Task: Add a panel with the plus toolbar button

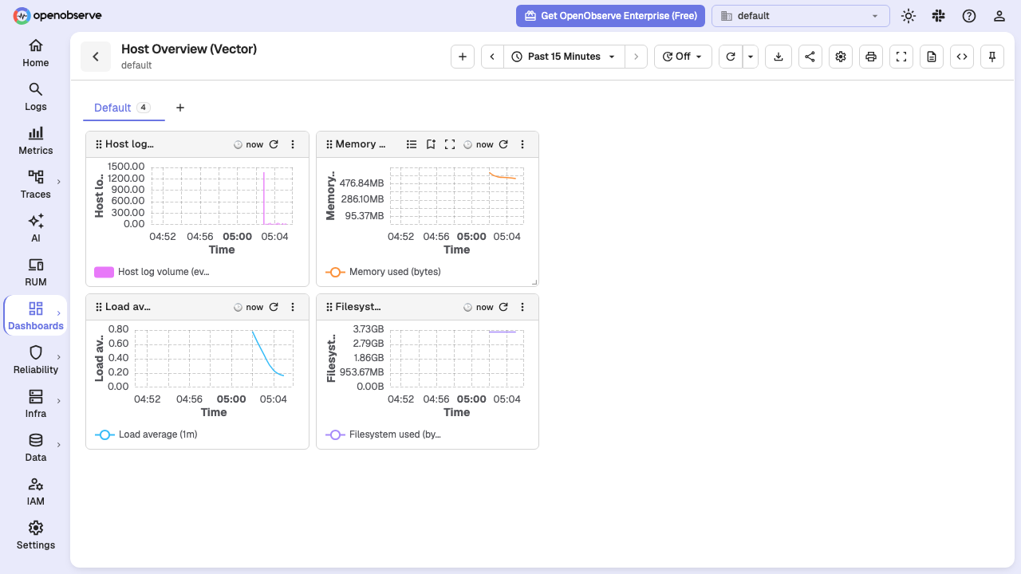Action: pyautogui.click(x=463, y=57)
